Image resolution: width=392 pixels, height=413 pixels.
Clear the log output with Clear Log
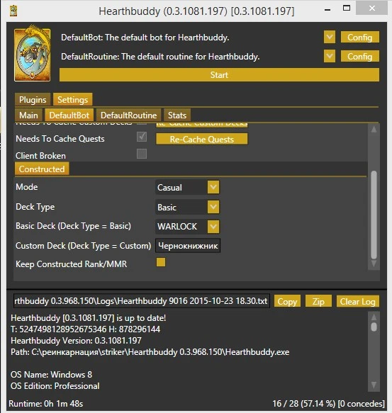coord(358,301)
